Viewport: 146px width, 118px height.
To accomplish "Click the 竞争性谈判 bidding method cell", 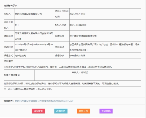I will pyautogui.click(x=35, y=56).
